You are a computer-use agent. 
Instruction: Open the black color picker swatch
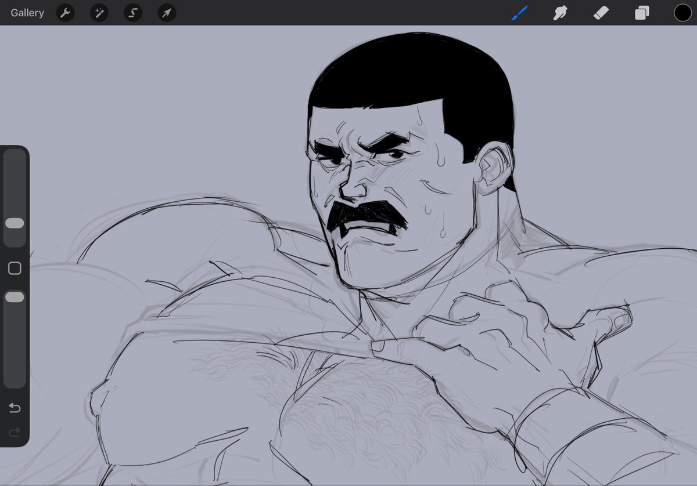point(682,13)
